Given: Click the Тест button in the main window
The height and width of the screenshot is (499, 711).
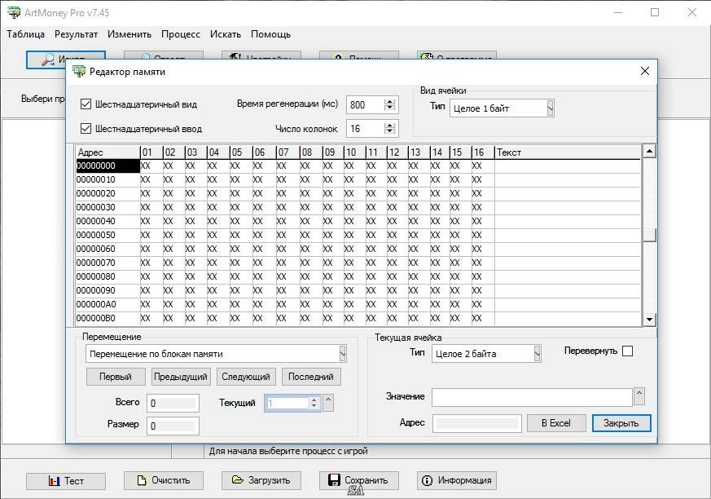Looking at the screenshot, I should click(x=66, y=481).
